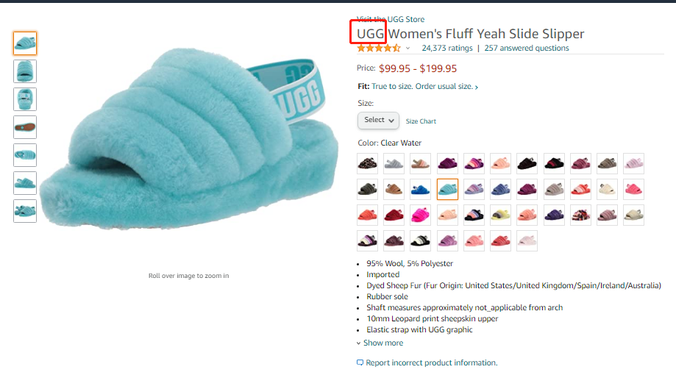
Task: Click the large main slipper product image
Action: click(x=188, y=147)
